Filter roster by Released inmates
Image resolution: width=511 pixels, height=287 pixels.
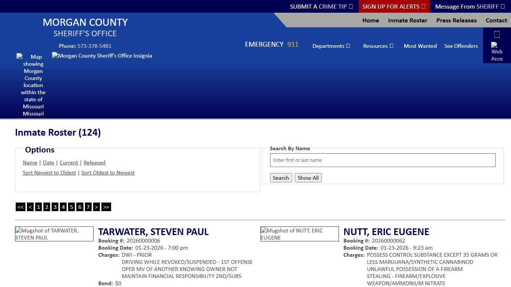94,163
